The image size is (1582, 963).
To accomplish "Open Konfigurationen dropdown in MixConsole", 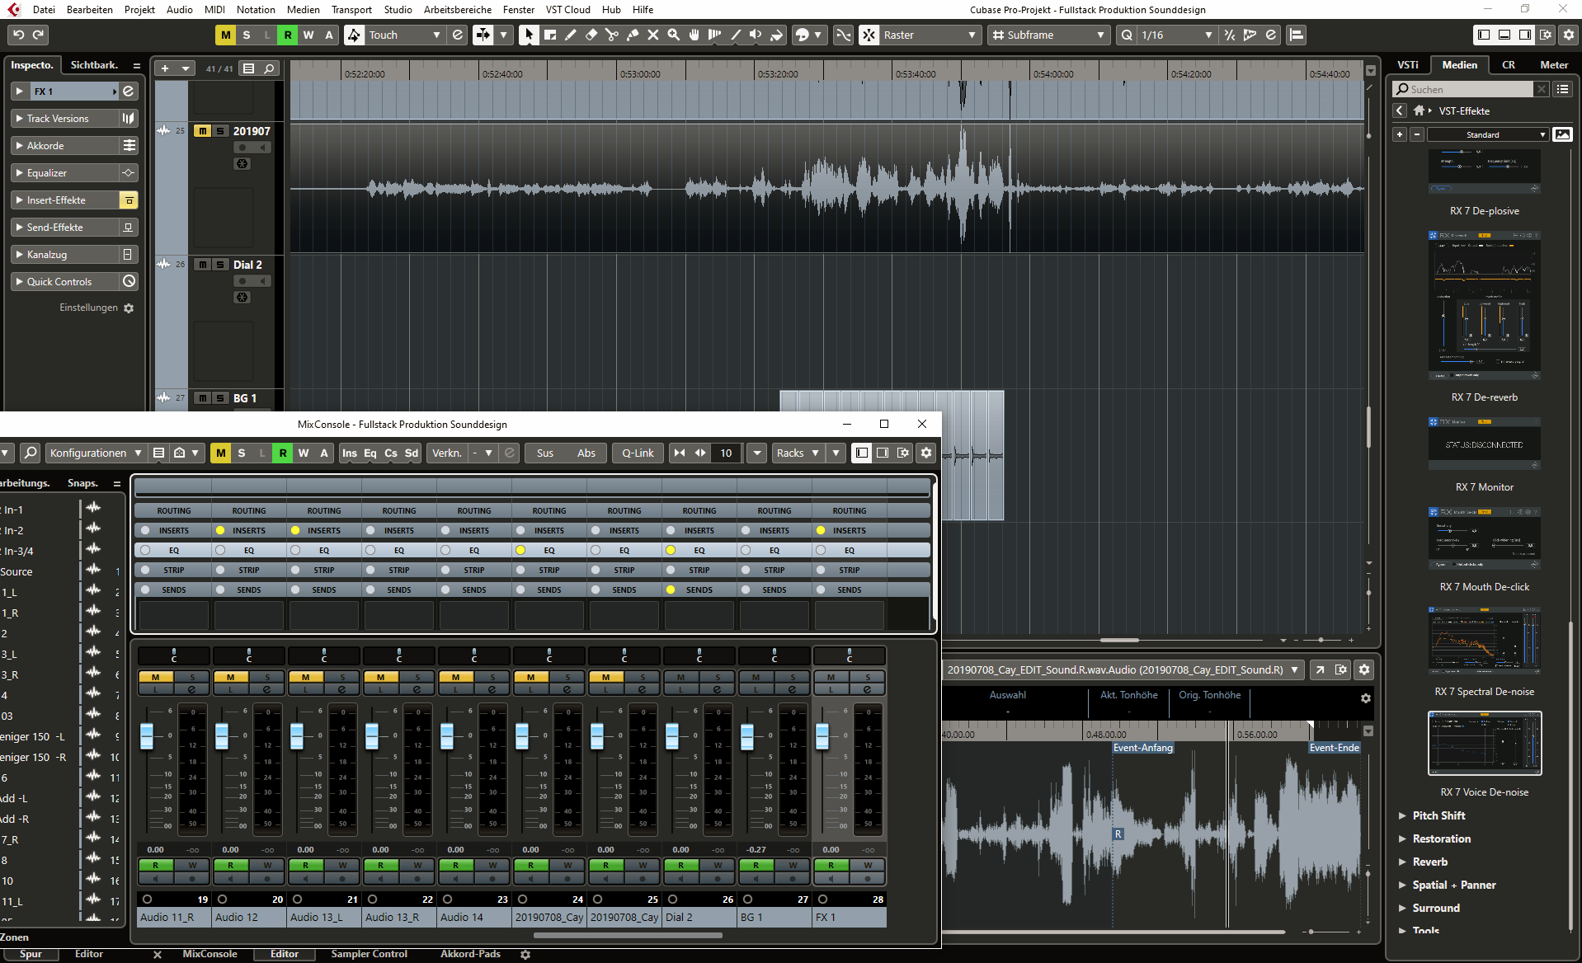I will (95, 453).
